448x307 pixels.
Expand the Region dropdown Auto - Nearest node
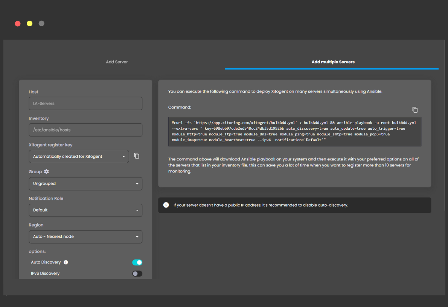(x=85, y=237)
